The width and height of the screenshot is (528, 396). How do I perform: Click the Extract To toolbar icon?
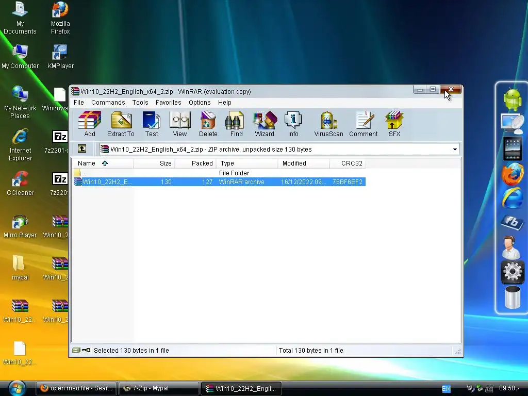click(x=121, y=124)
